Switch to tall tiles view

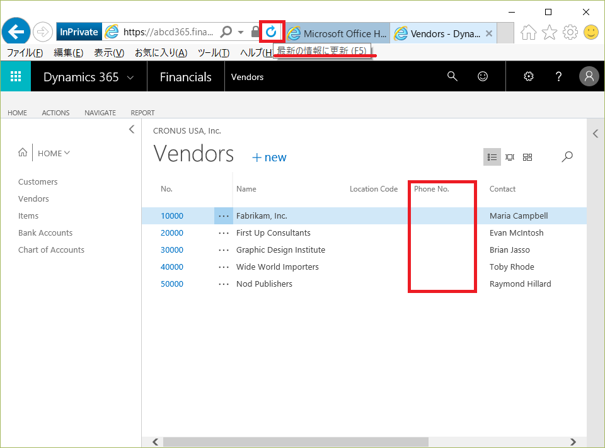(510, 157)
